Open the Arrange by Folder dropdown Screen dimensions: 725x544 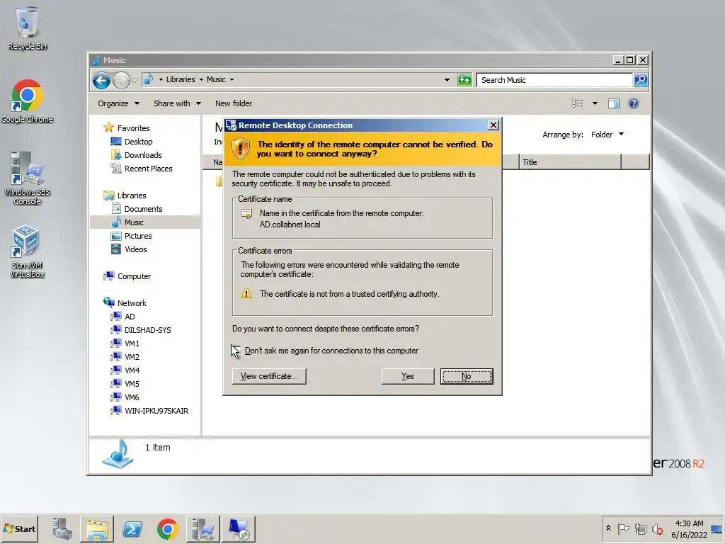(x=607, y=135)
